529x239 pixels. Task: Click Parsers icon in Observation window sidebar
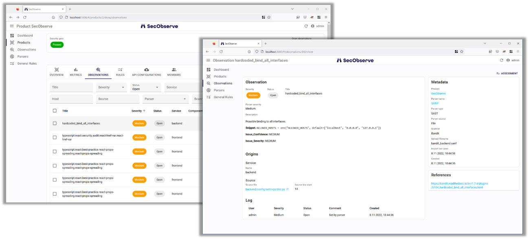209,90
